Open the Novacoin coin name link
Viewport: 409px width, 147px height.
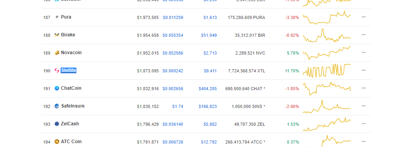71,53
